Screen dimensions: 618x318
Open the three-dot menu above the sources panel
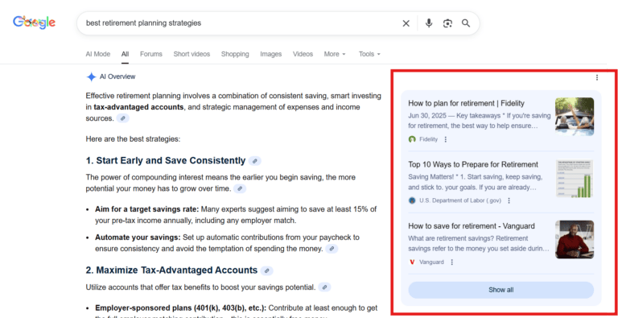coord(597,77)
